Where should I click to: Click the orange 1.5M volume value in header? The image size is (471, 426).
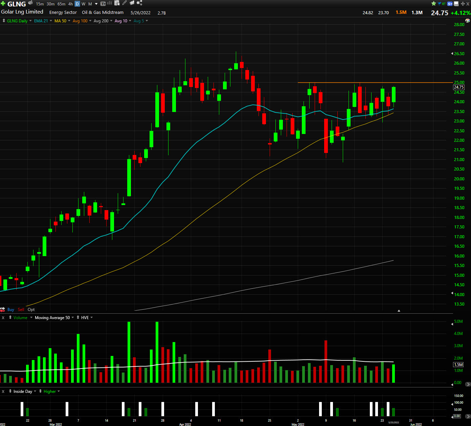(401, 13)
